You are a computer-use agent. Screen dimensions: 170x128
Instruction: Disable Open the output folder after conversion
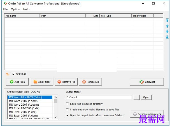pyautogui.click(x=67, y=115)
